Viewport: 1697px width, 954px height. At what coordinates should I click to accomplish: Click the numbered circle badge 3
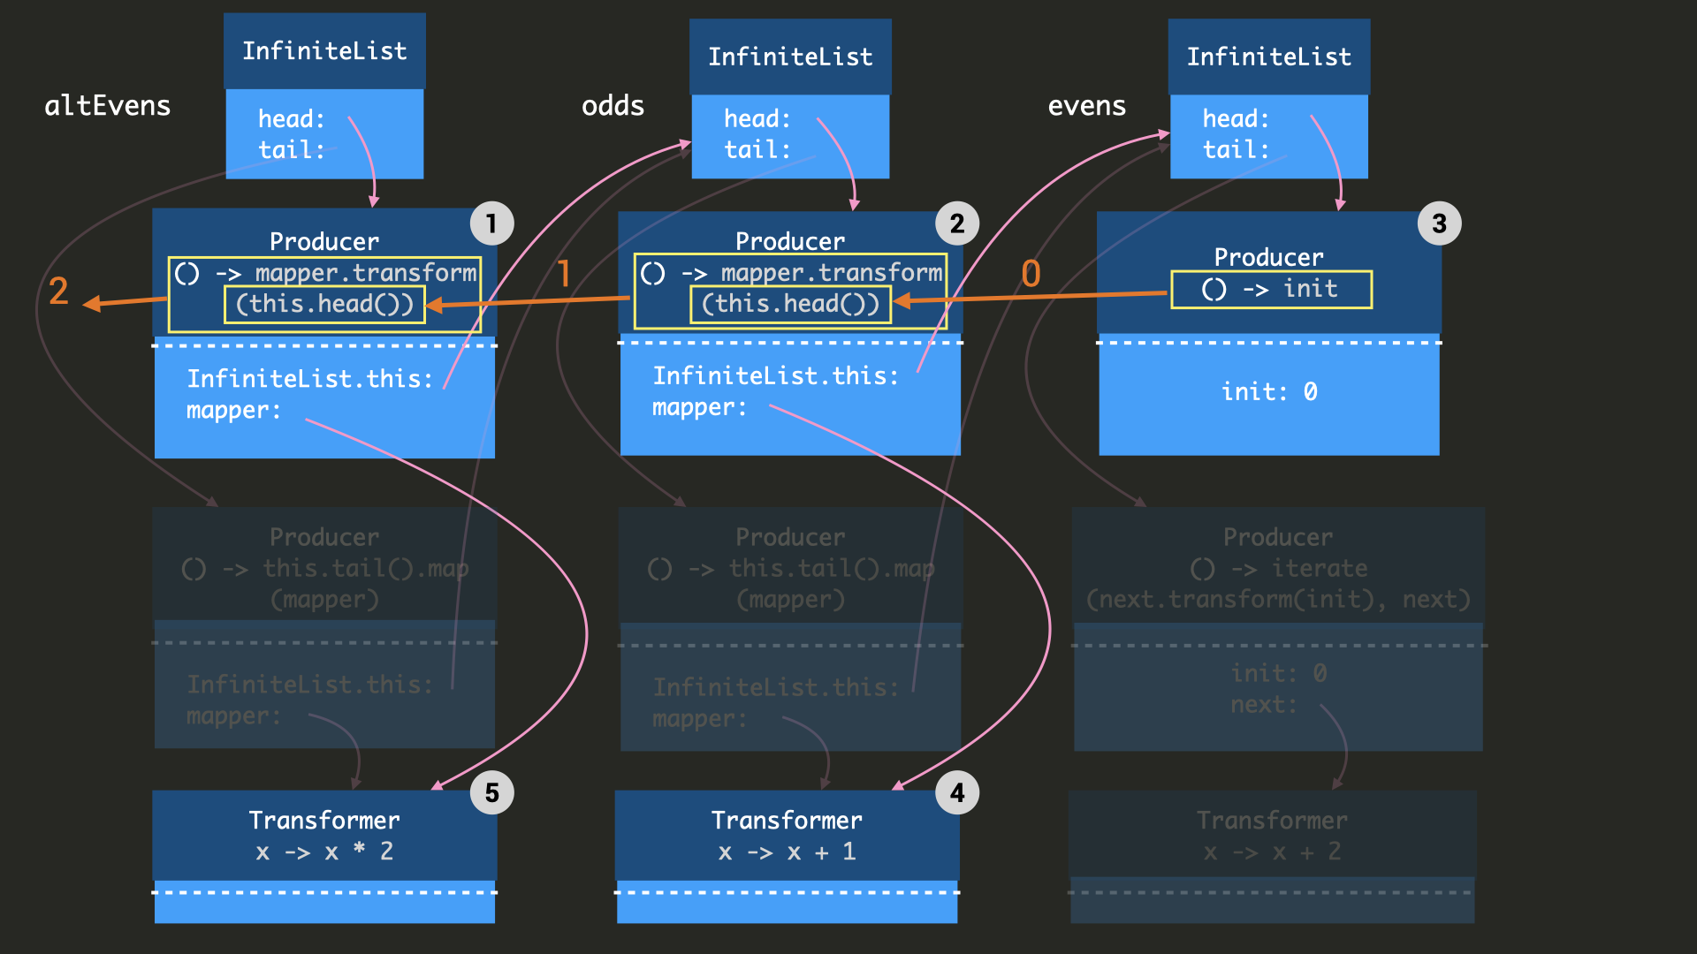tap(1439, 223)
